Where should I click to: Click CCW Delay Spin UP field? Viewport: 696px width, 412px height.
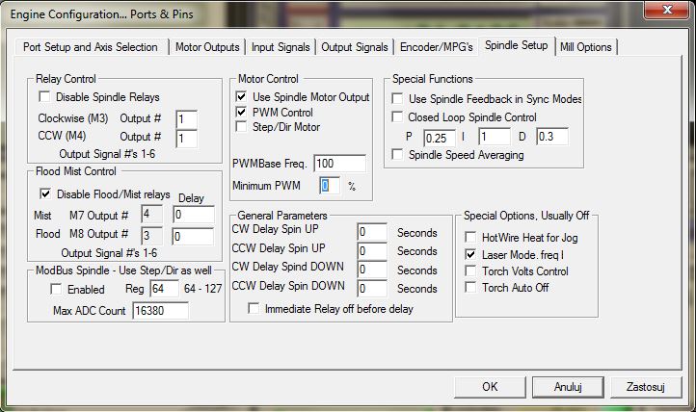click(x=372, y=251)
